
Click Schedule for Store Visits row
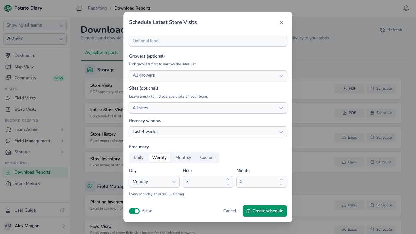pyautogui.click(x=381, y=88)
